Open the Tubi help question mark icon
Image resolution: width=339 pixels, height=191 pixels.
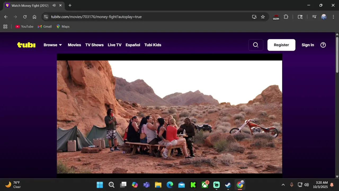coord(323,45)
